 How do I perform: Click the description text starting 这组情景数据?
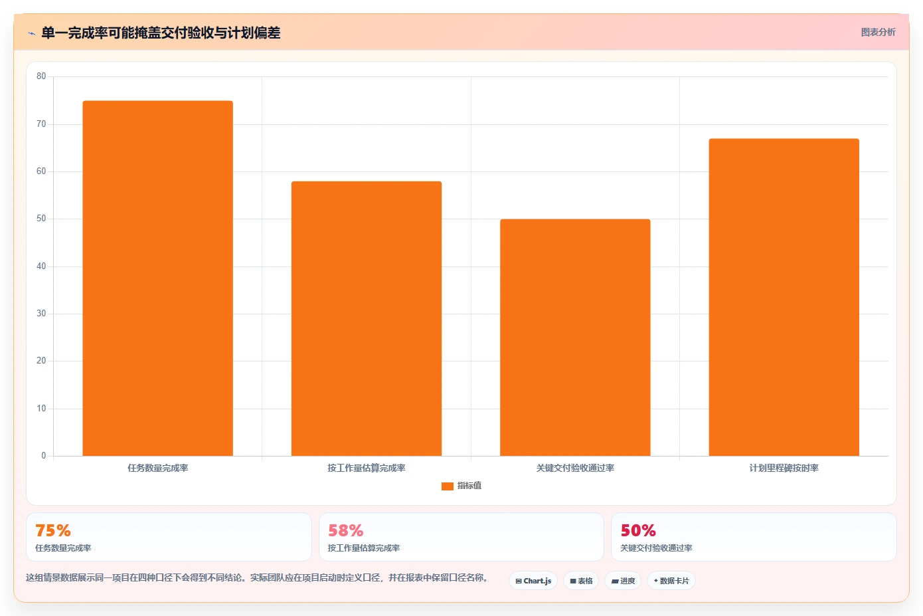(x=258, y=578)
